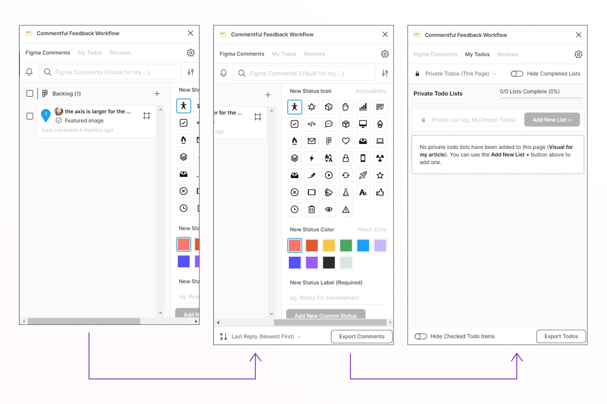Screen dimensions: 607x404
Task: Select the accessibility person status icon
Action: click(x=294, y=107)
